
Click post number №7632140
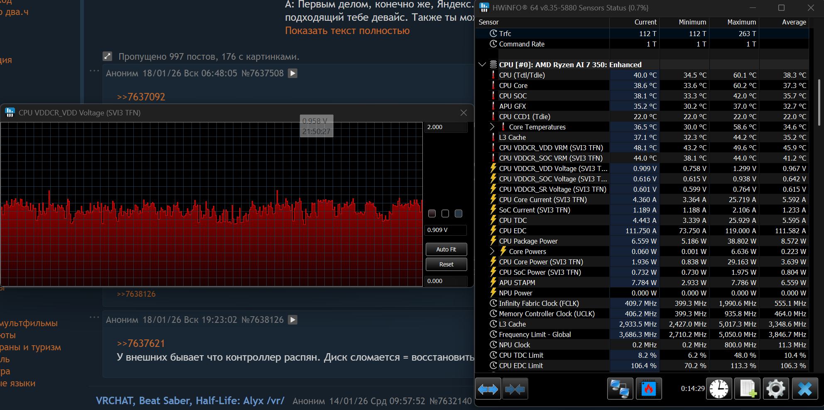[x=451, y=401]
